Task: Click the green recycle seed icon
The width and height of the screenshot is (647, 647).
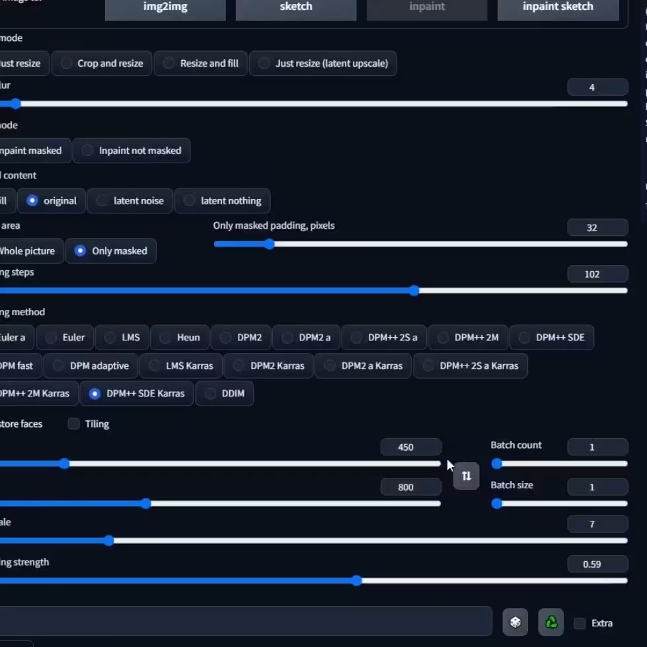Action: tap(551, 622)
